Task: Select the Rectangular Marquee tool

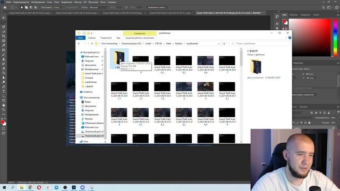Action: click(x=4, y=22)
